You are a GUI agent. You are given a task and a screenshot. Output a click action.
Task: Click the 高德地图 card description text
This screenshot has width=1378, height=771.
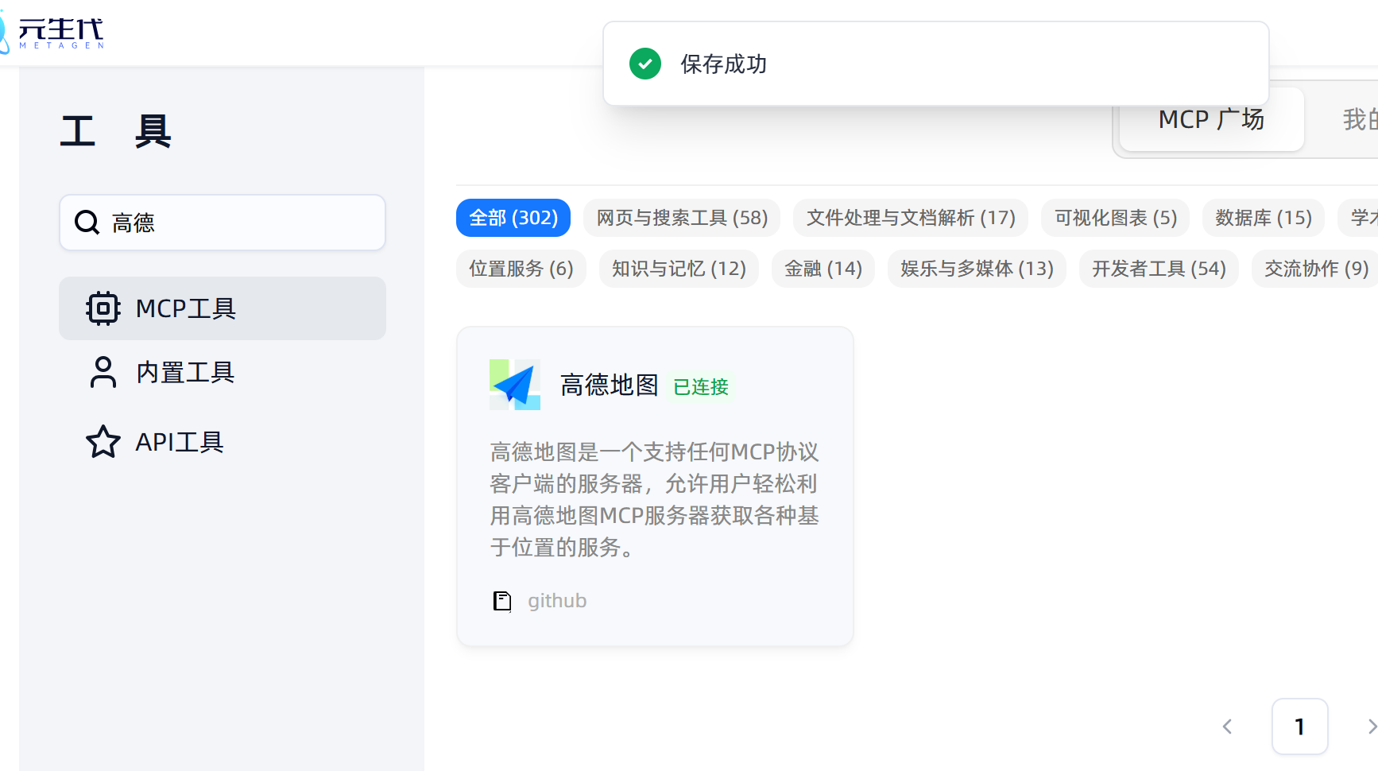point(655,499)
